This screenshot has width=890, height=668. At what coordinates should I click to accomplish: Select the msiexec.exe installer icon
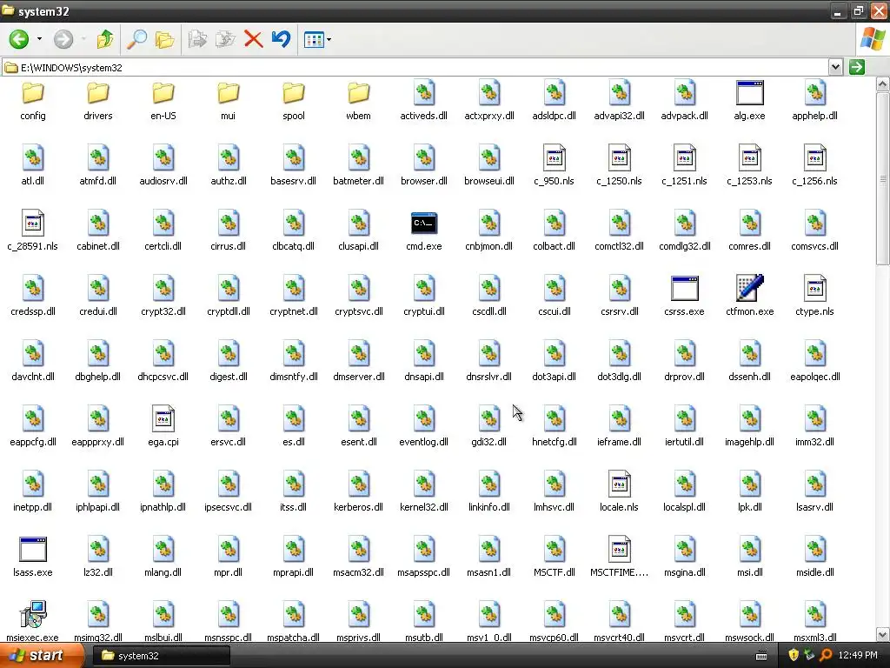point(33,614)
